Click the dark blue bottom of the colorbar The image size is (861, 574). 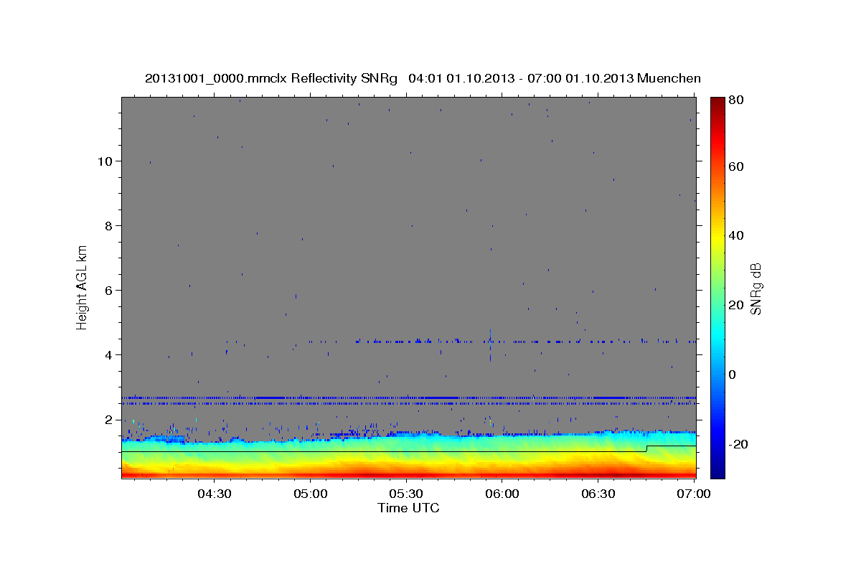pyautogui.click(x=717, y=470)
